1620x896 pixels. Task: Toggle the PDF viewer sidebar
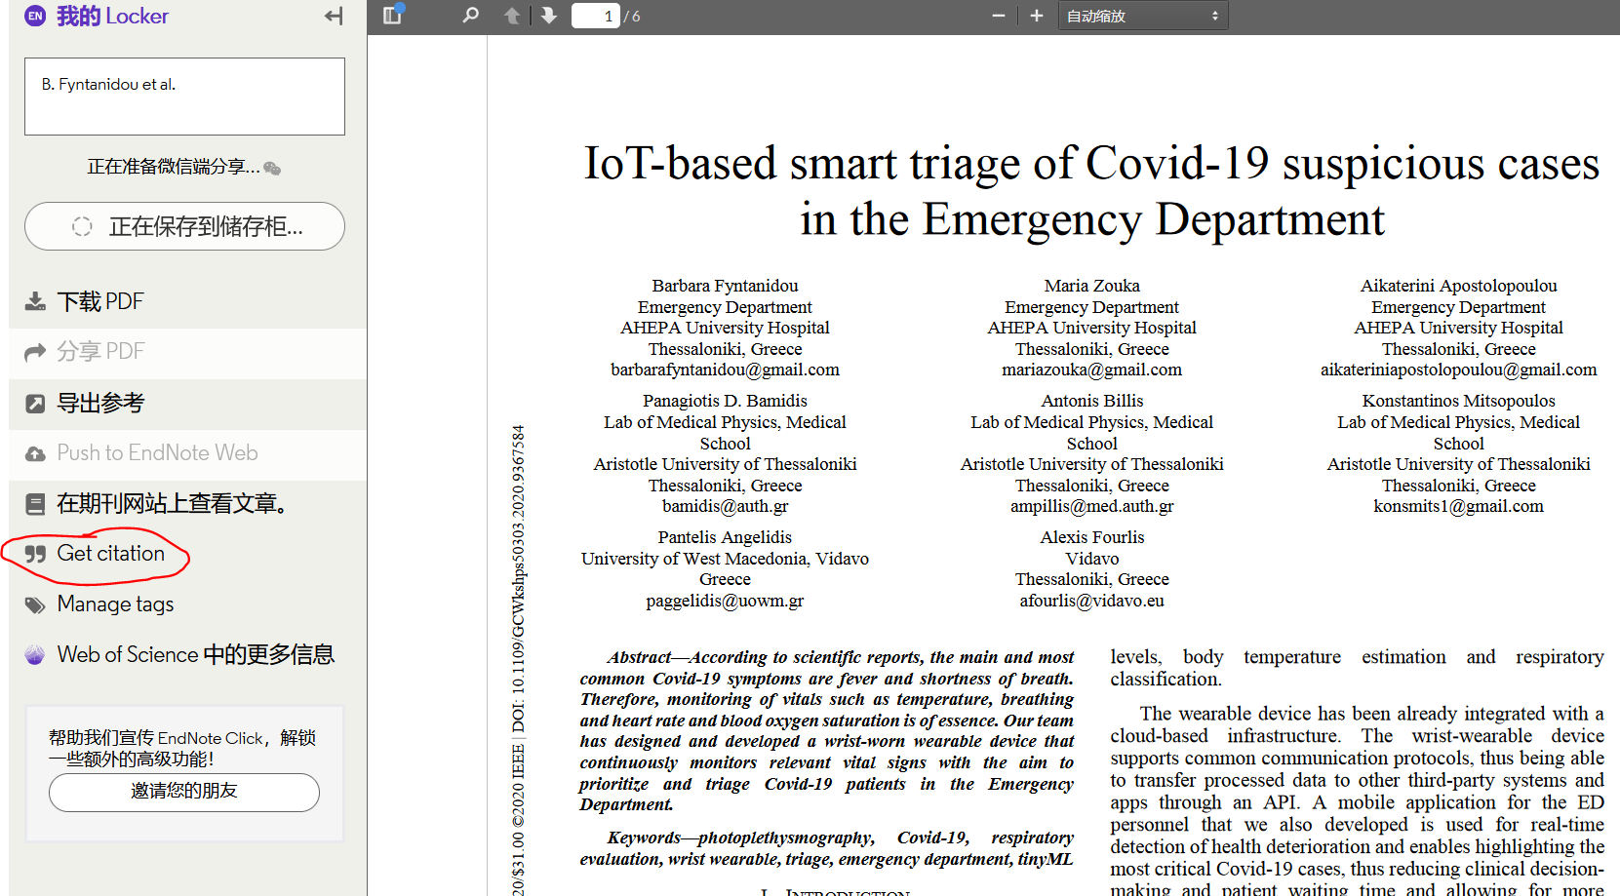(393, 15)
